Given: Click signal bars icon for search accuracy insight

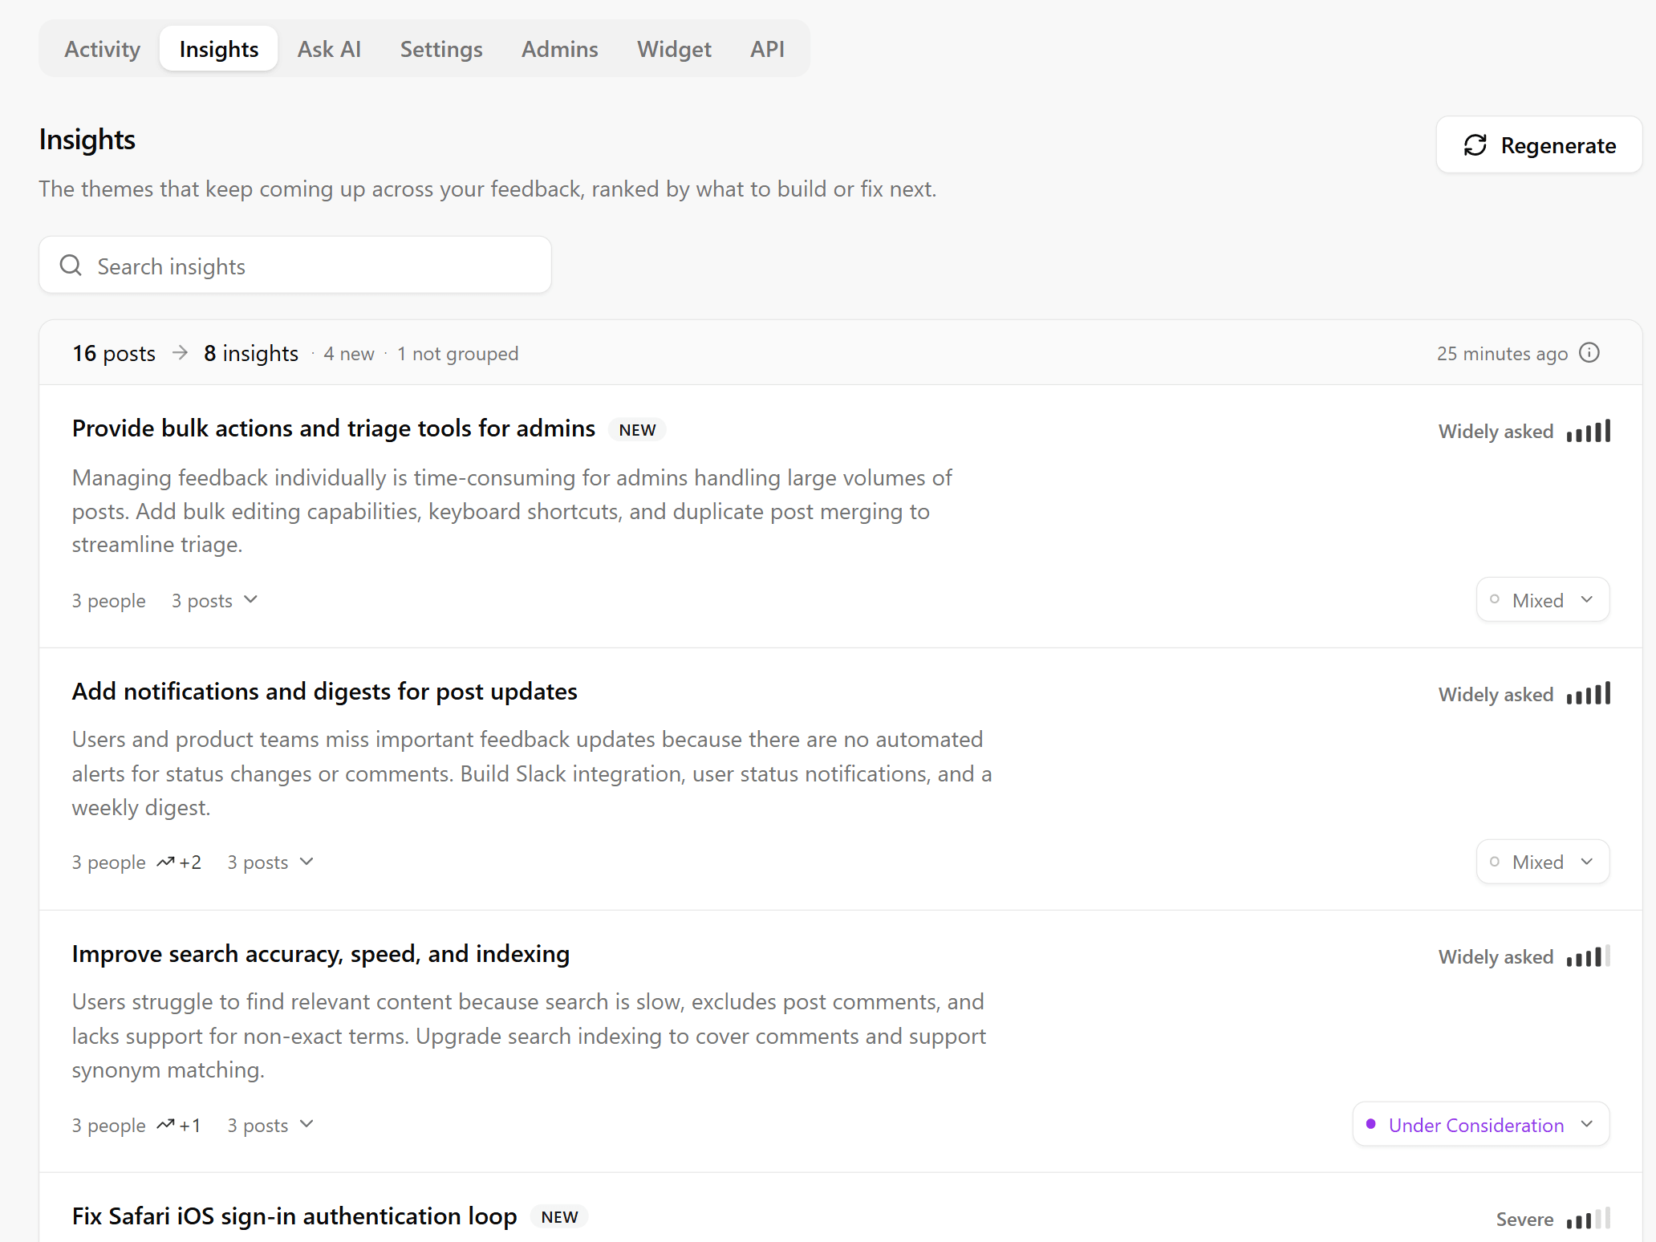Looking at the screenshot, I should point(1588,956).
